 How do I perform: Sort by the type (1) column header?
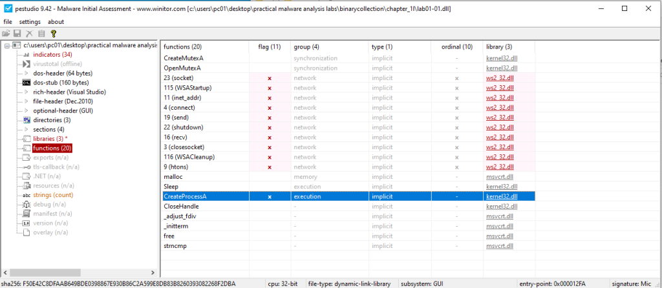click(x=400, y=46)
